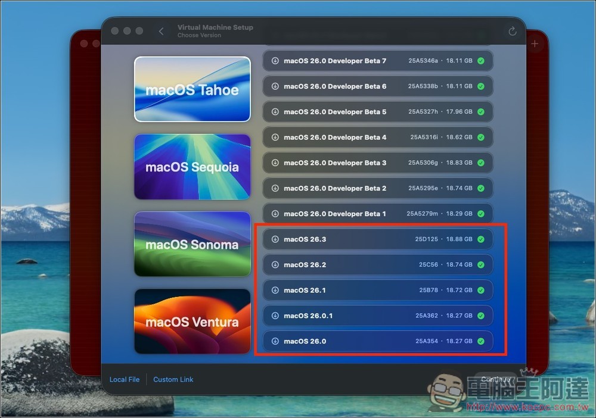Download icon for macOS 26.0.1
Image resolution: width=596 pixels, height=418 pixels.
(x=275, y=316)
